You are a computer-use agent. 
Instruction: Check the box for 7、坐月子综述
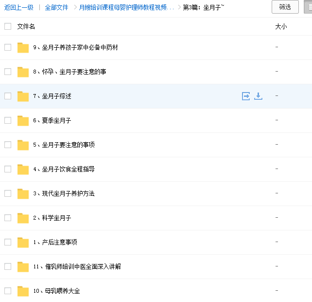coord(8,96)
